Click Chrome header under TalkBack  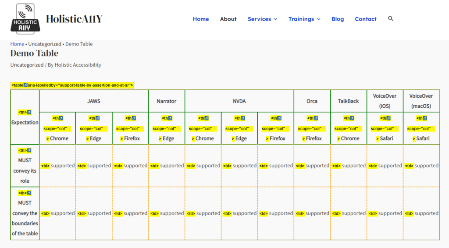(349, 128)
